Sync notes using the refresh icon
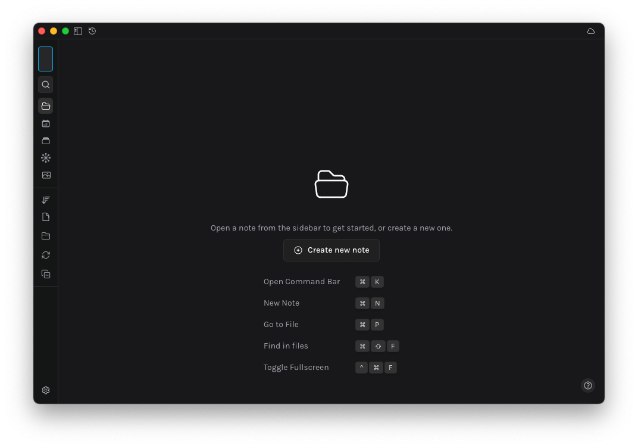Viewport: 638px width, 448px height. [x=45, y=254]
